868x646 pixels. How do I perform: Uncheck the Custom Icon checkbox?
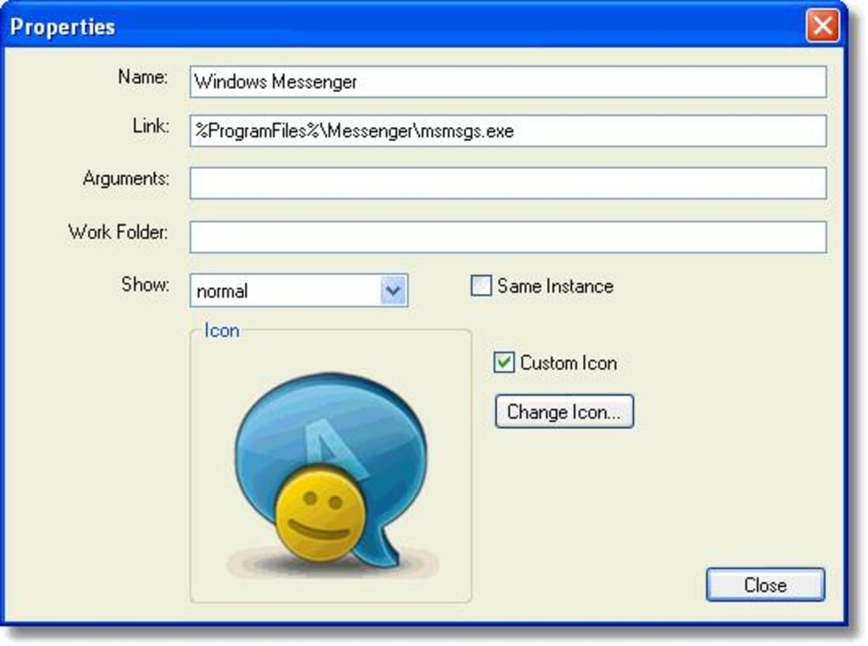504,363
